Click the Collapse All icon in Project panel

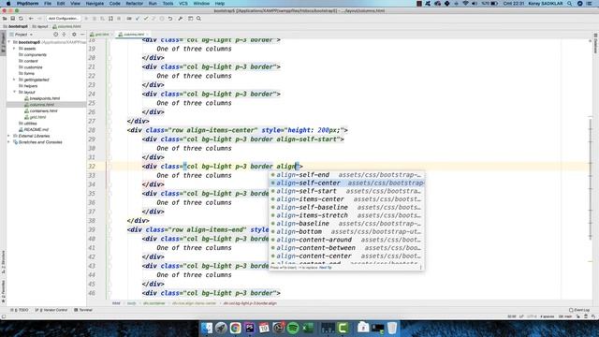coord(64,35)
